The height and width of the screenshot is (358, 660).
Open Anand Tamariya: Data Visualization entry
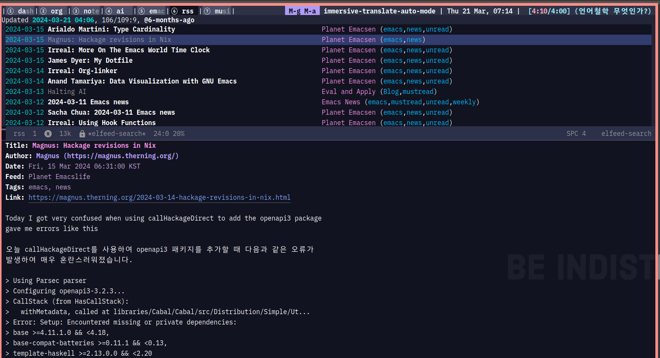142,81
